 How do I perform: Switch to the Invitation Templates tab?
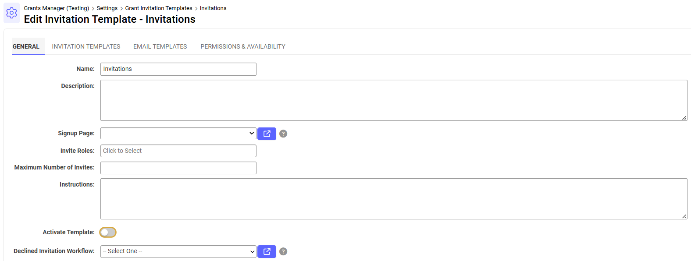86,46
